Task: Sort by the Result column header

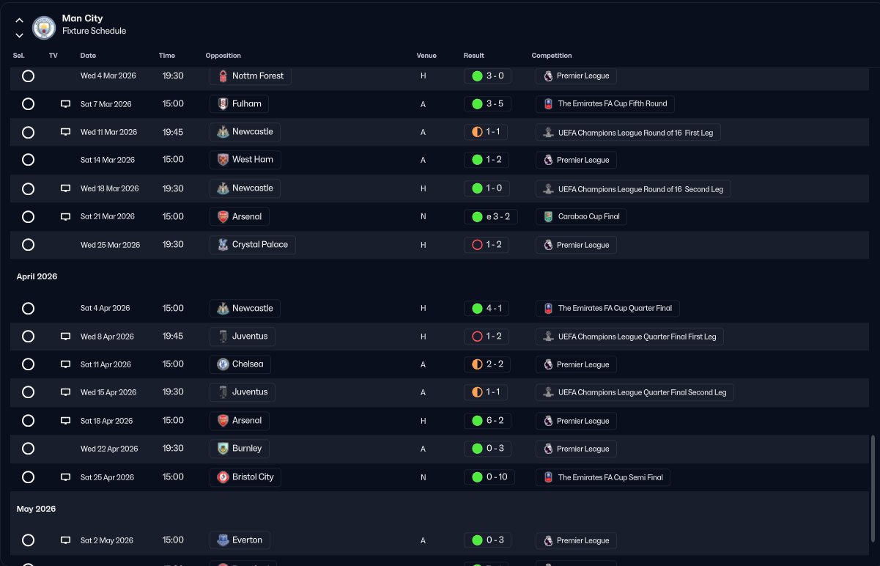Action: (473, 56)
